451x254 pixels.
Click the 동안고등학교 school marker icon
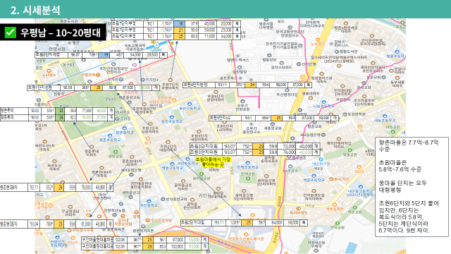tap(190, 104)
